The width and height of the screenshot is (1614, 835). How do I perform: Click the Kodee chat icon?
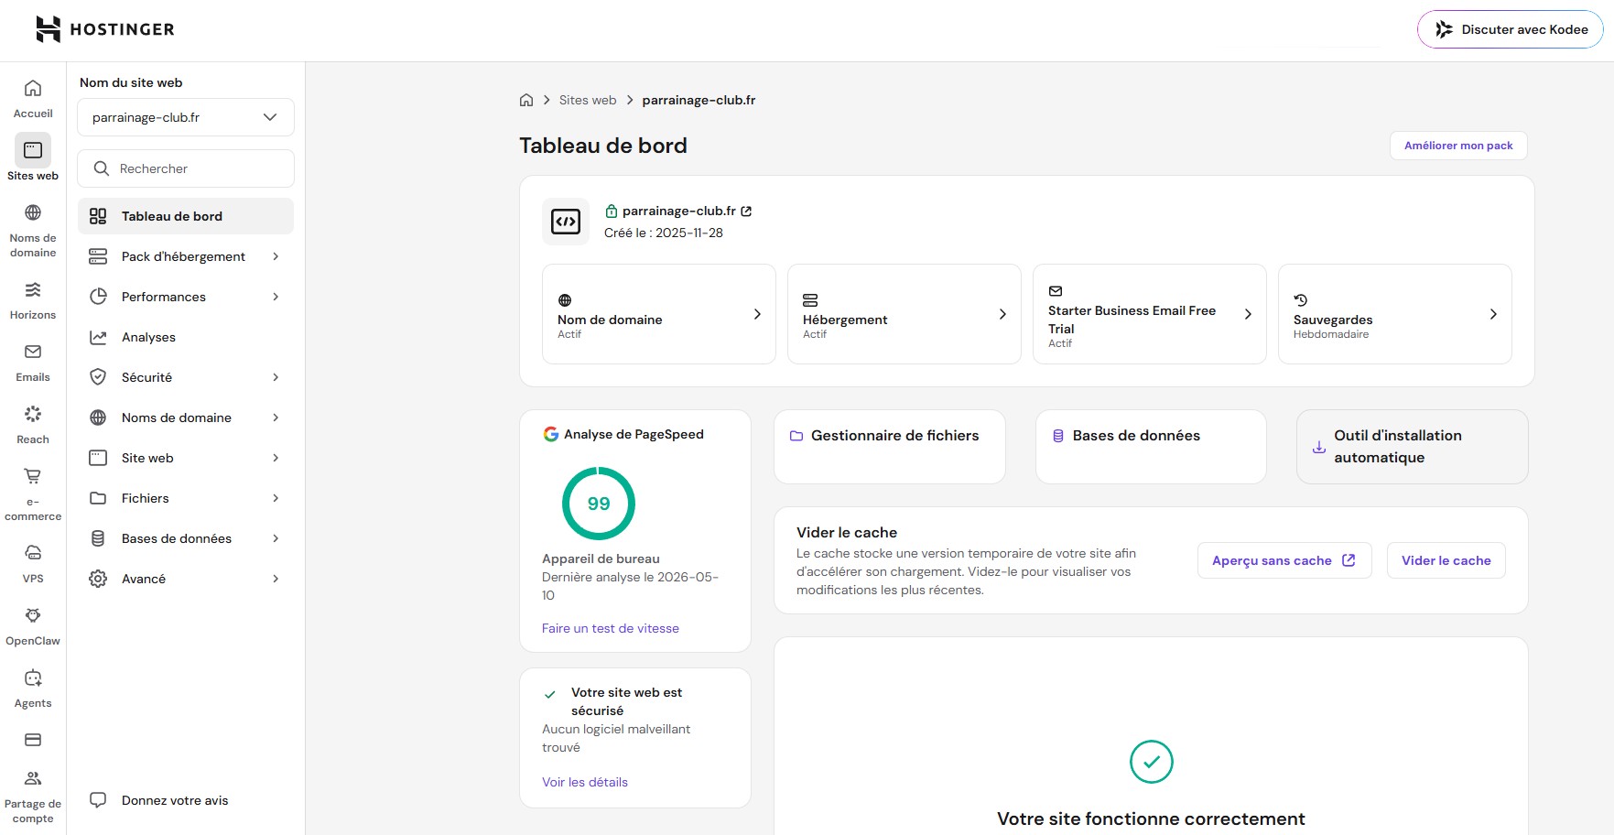[1445, 29]
